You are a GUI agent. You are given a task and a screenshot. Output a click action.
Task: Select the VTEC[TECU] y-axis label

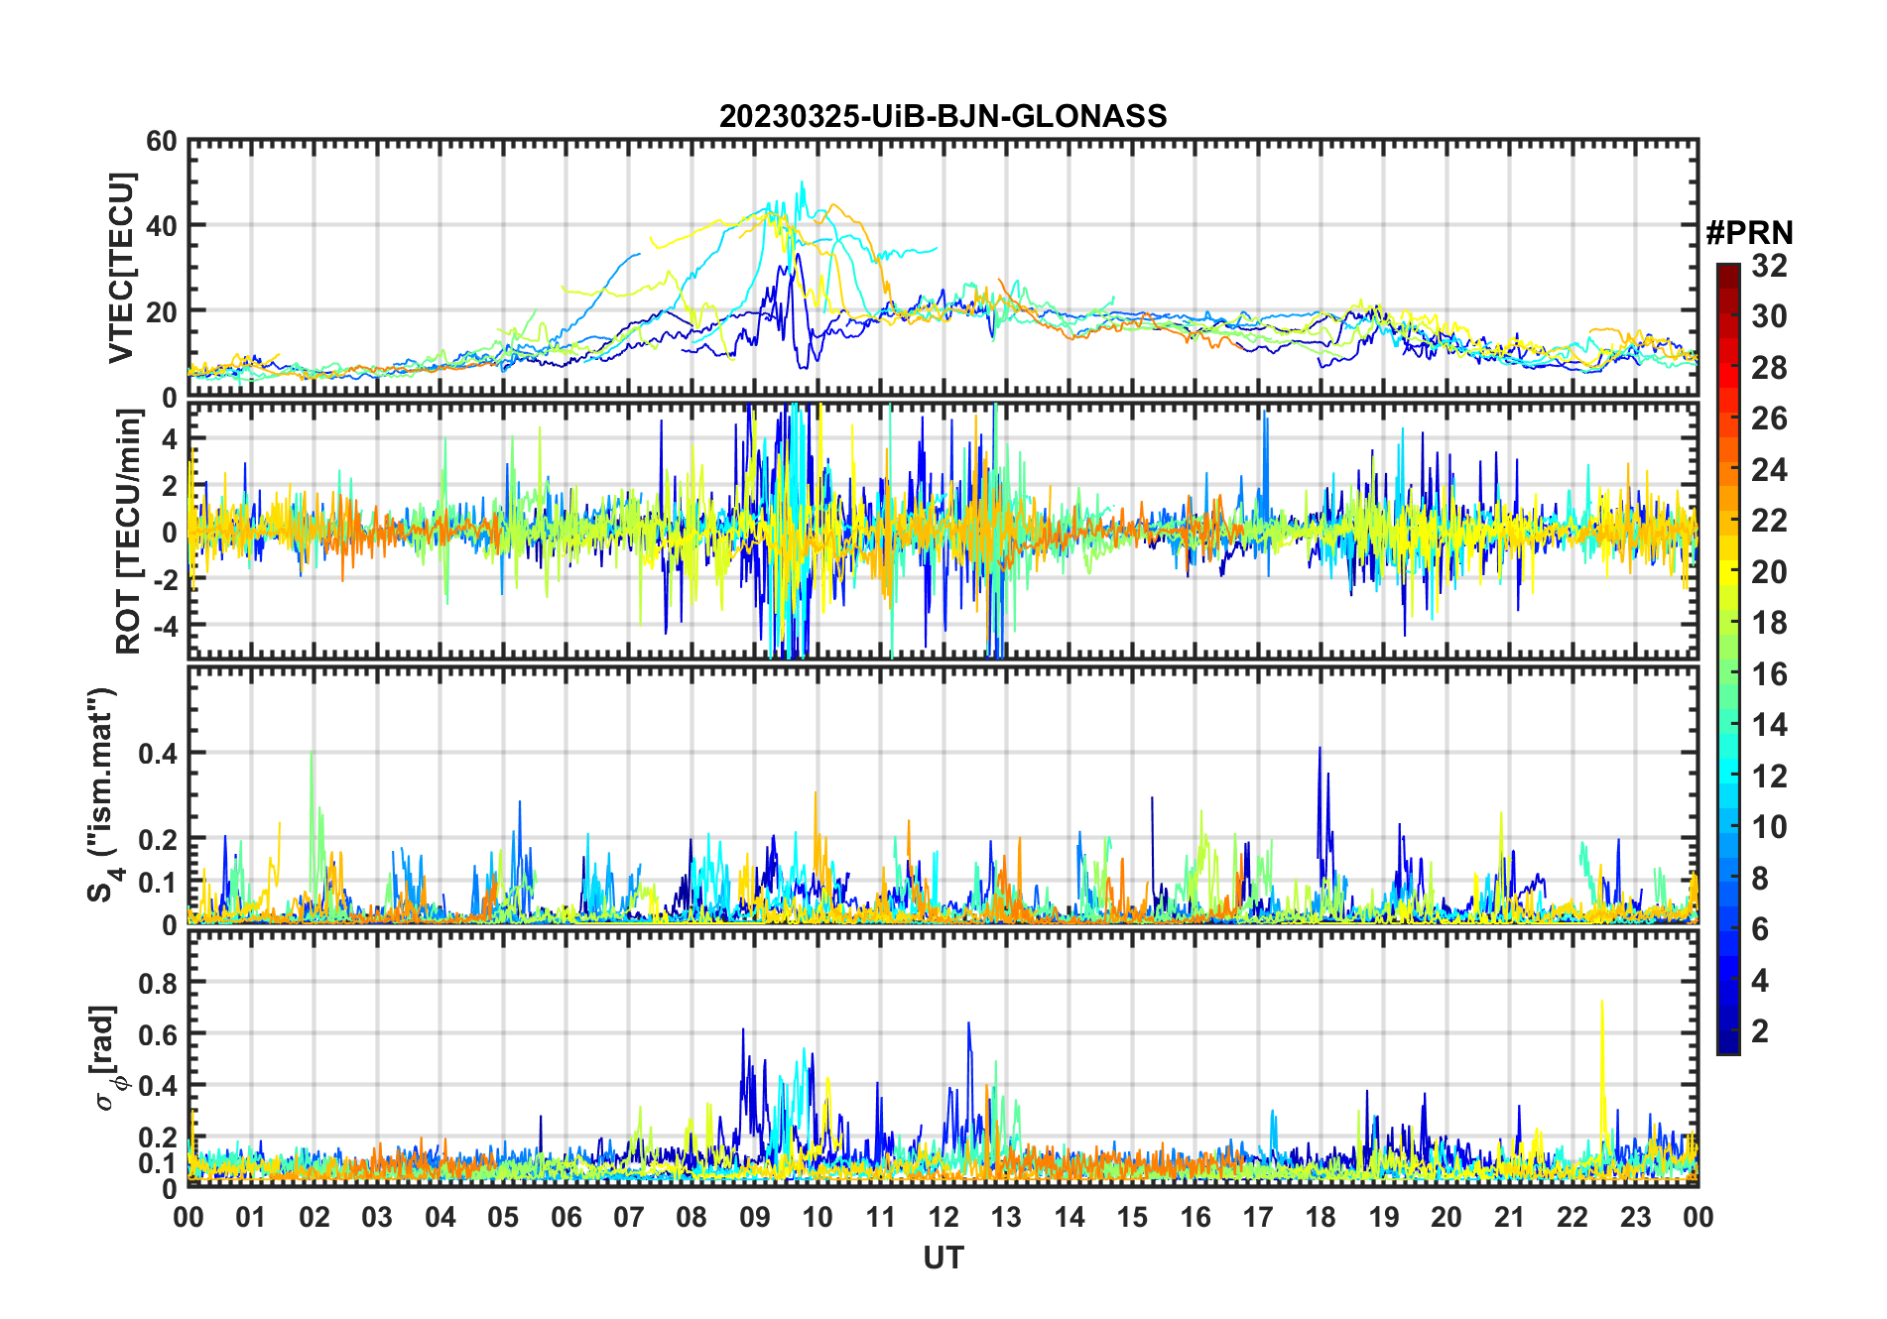coord(121,269)
